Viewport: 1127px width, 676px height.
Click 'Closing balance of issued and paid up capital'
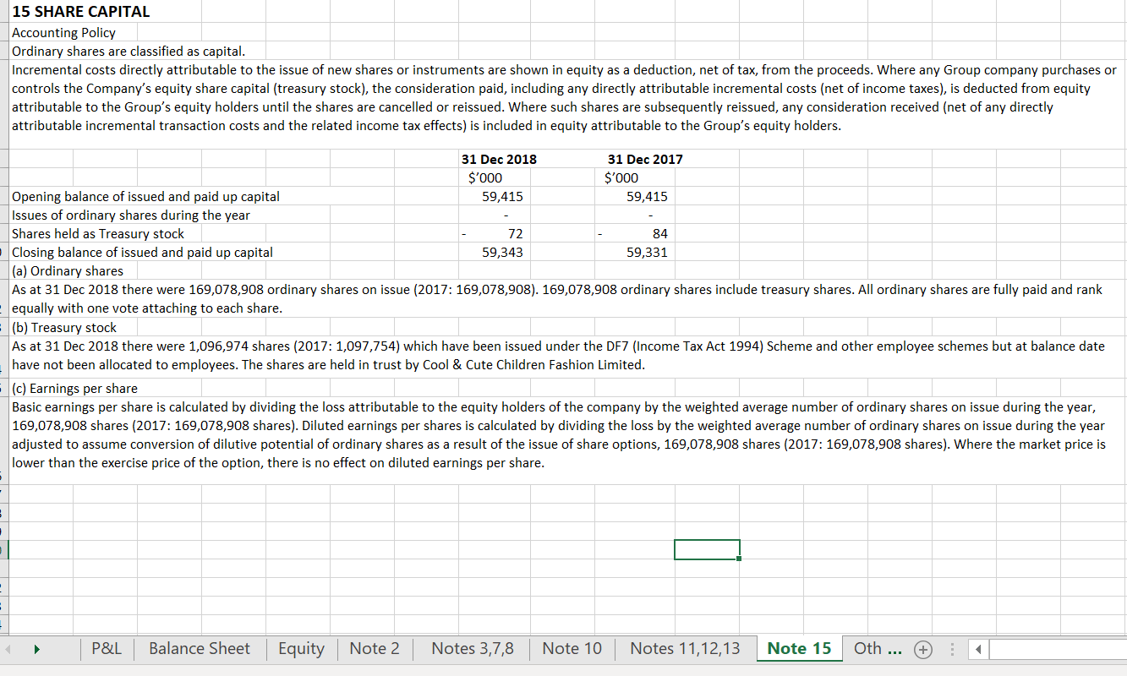[x=142, y=252]
